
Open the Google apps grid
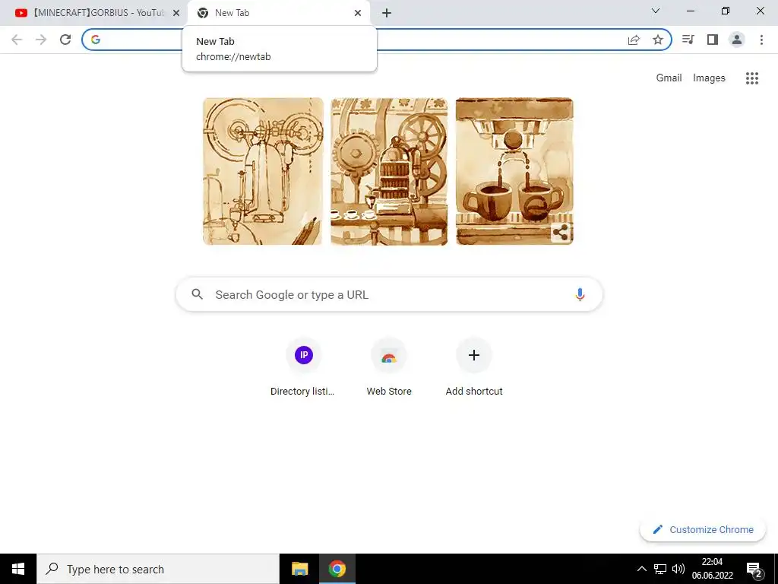(x=752, y=78)
